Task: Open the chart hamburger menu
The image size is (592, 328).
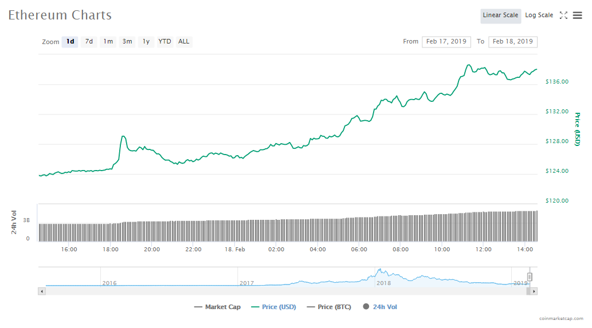Action: (x=577, y=15)
